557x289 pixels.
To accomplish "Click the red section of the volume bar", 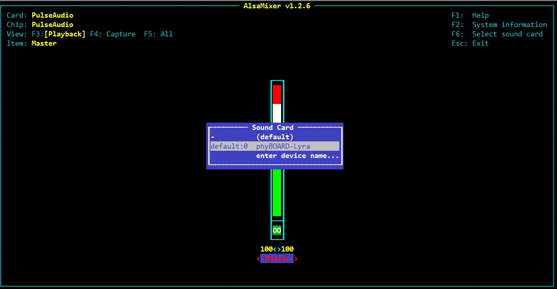I will (277, 94).
